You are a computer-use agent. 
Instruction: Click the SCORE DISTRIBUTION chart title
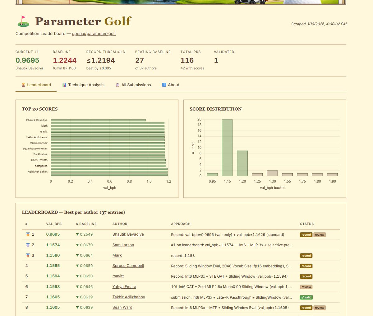215,109
